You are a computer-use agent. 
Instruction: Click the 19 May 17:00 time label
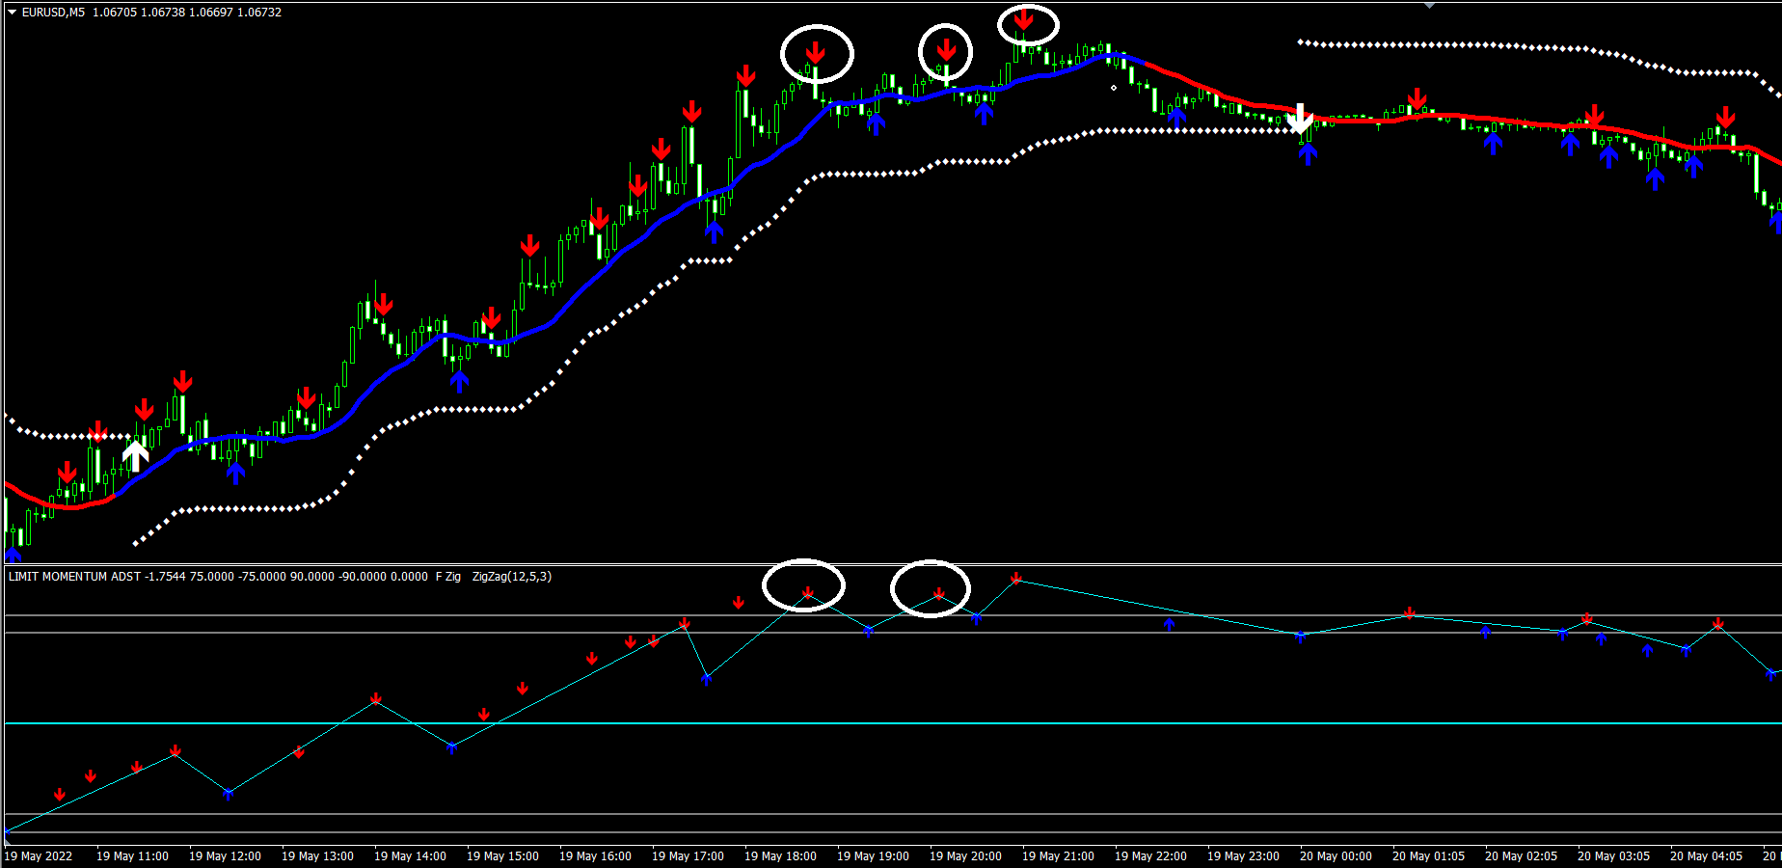coord(688,856)
